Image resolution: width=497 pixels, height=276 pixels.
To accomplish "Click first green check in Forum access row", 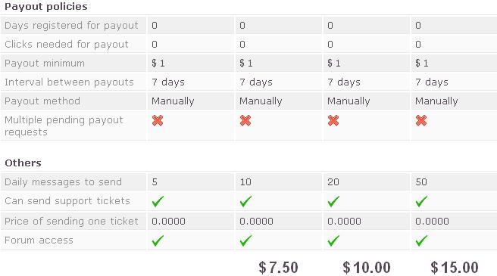I will point(158,240).
